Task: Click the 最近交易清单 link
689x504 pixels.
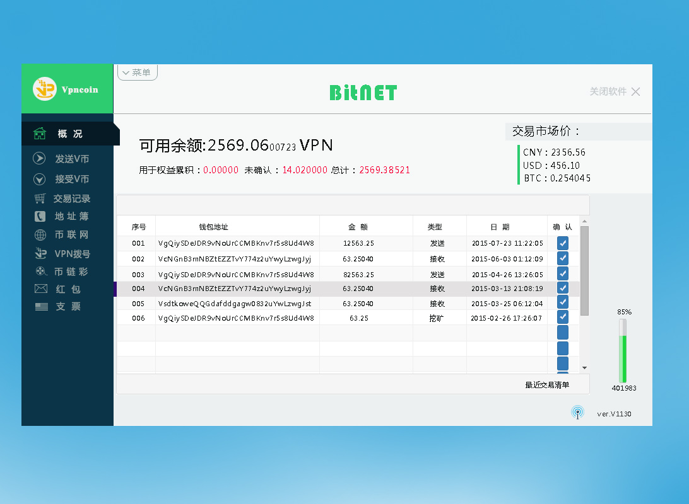Action: (x=547, y=385)
